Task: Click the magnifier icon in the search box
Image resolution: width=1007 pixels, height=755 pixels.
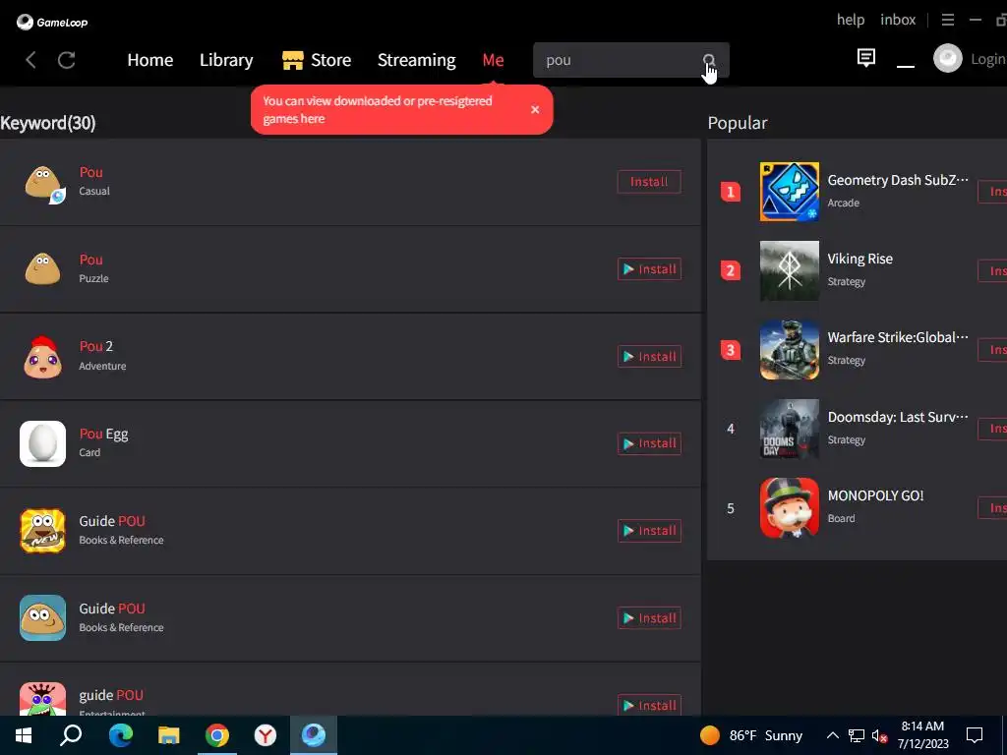Action: pos(708,60)
